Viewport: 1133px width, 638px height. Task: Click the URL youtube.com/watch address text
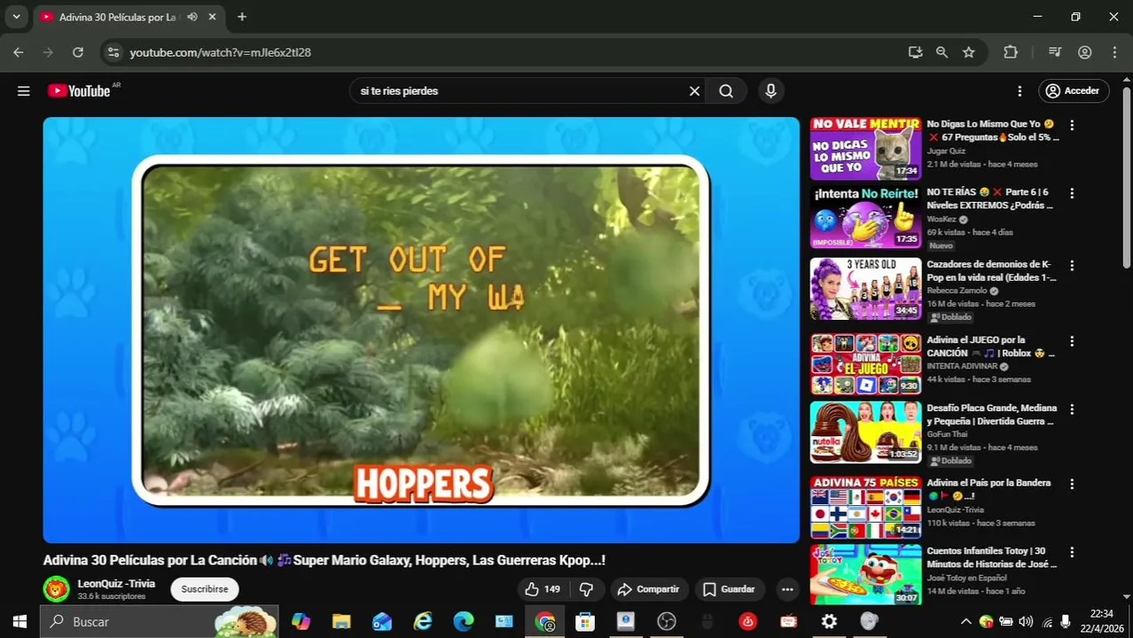click(x=220, y=52)
